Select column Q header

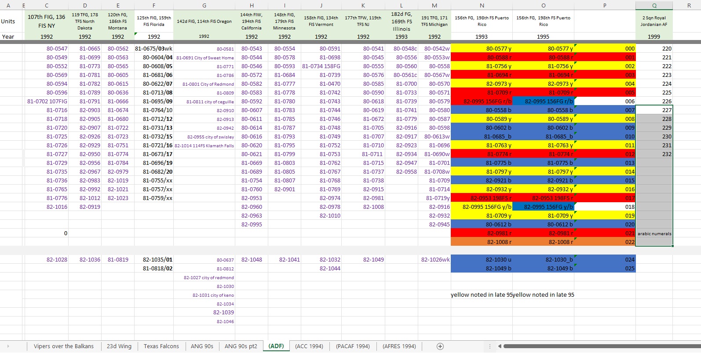click(654, 5)
